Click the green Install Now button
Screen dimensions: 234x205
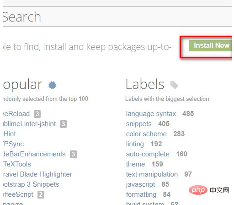210,45
